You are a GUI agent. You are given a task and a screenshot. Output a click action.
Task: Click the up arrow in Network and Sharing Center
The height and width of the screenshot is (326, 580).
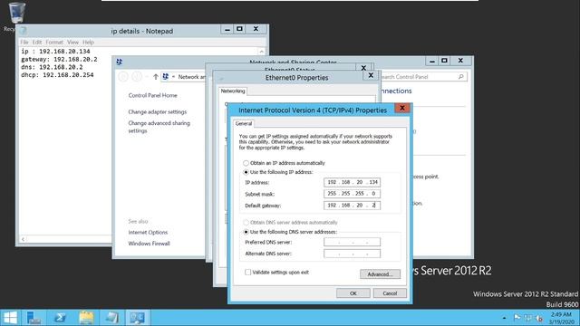[x=156, y=77]
